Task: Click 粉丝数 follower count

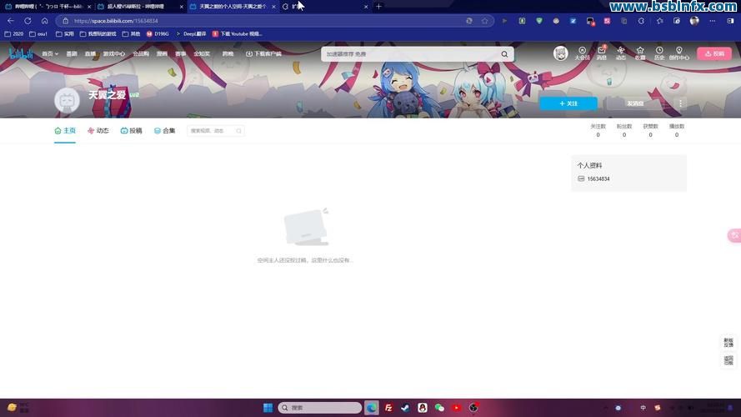Action: pyautogui.click(x=624, y=130)
